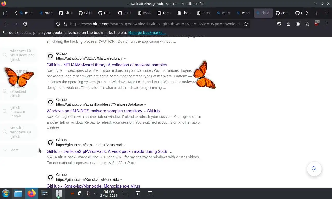The height and width of the screenshot is (199, 332).
Task: Open the Extensions panel
Action: coord(307,24)
